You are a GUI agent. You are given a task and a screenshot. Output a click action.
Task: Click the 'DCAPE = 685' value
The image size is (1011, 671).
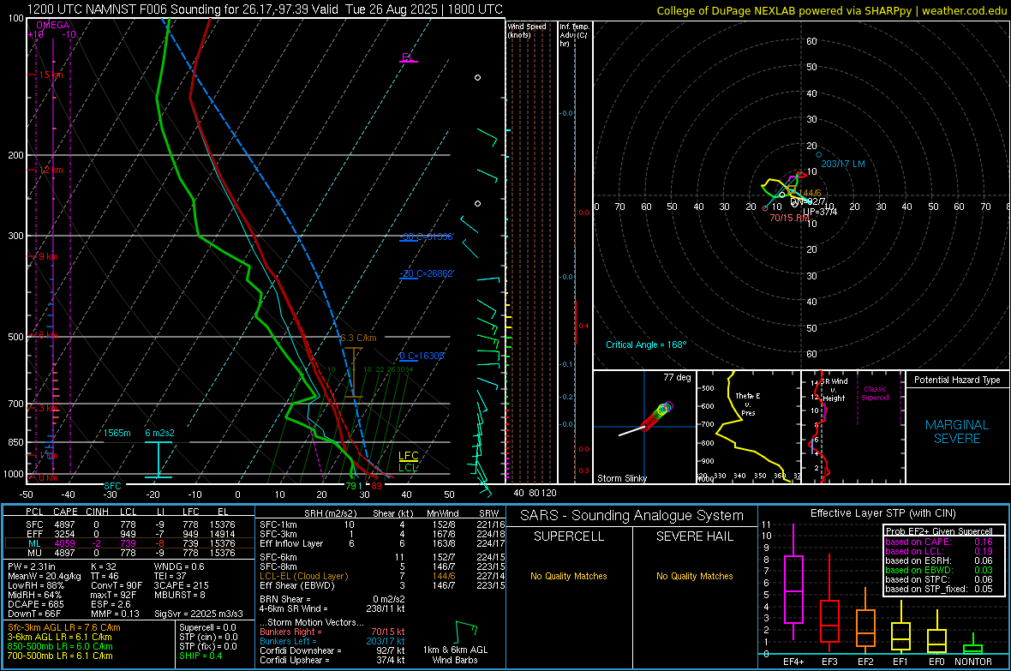pos(35,604)
